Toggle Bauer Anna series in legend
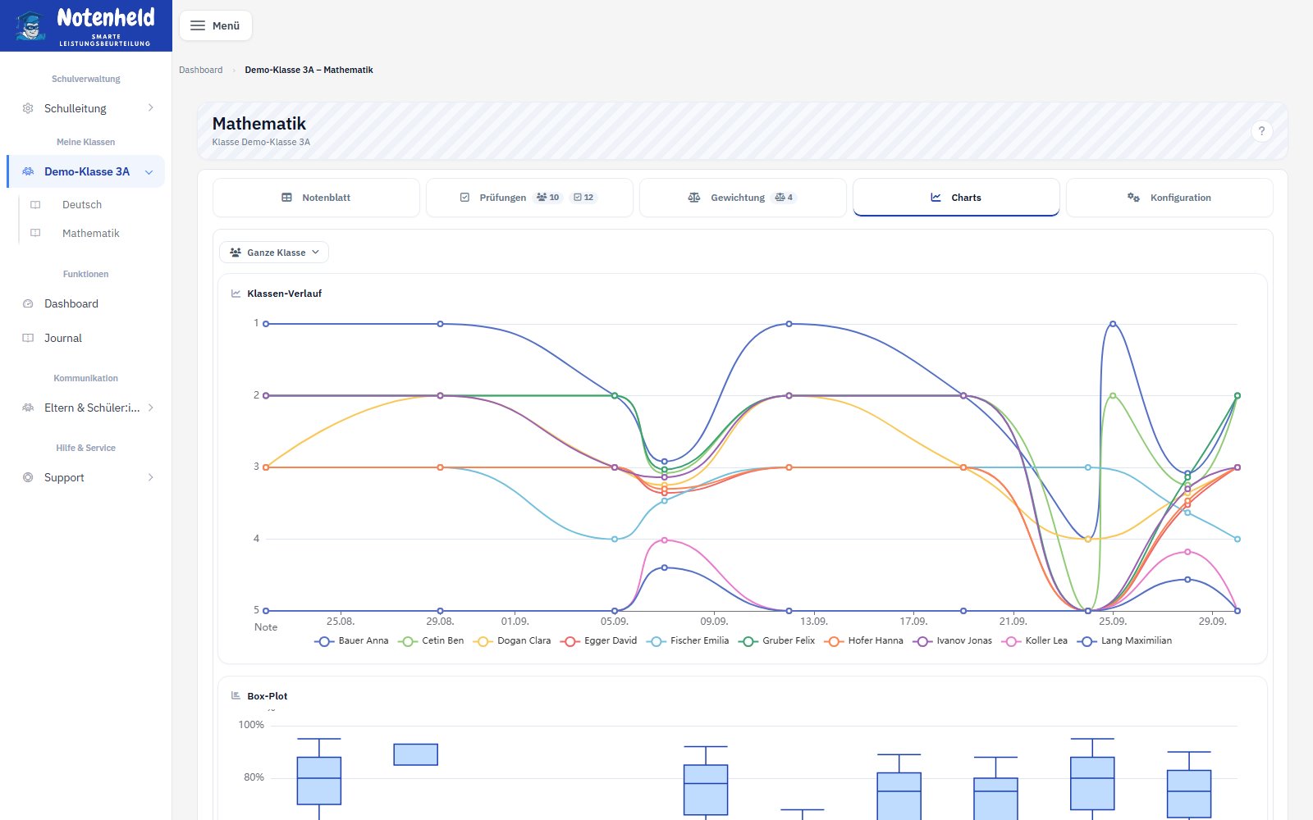 352,641
